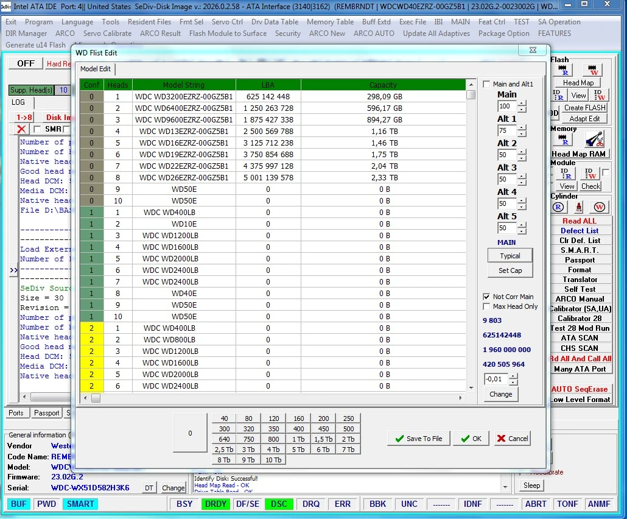Decrease the Alt 5 value spinner
The image size is (627, 519).
pos(522,231)
